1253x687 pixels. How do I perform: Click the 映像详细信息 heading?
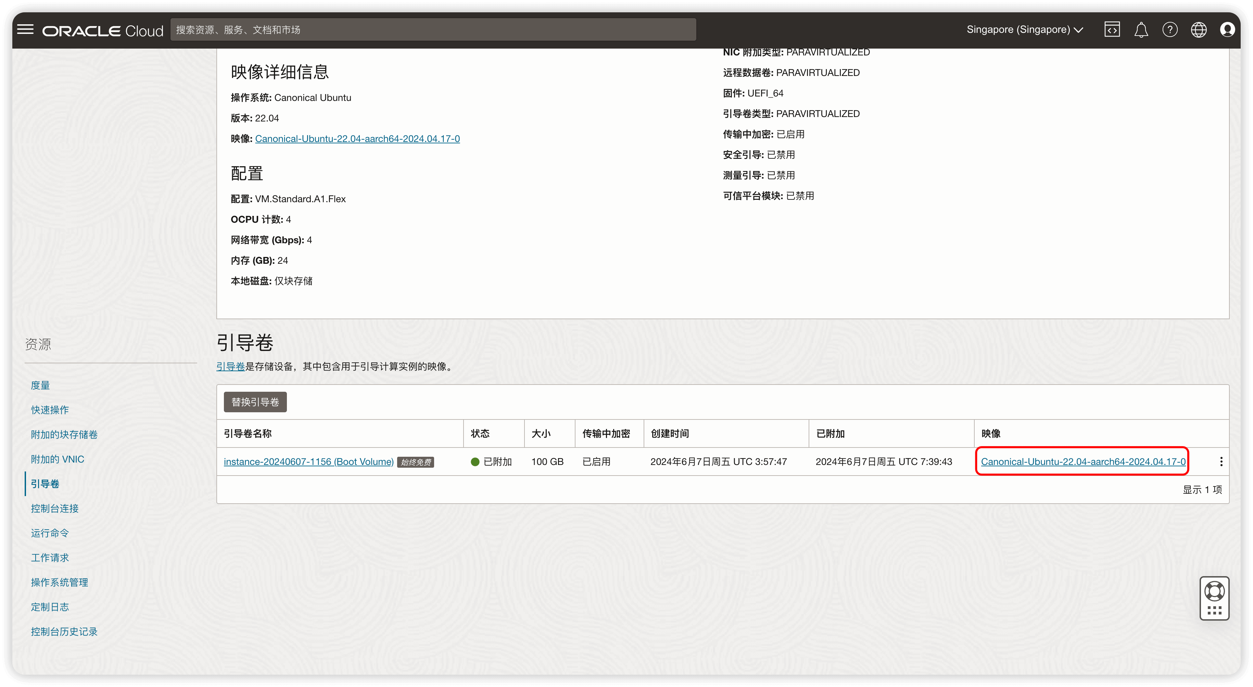click(280, 72)
